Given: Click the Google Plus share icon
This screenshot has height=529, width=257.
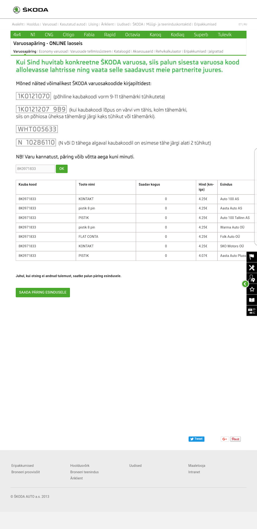Looking at the screenshot, I should tap(225, 439).
